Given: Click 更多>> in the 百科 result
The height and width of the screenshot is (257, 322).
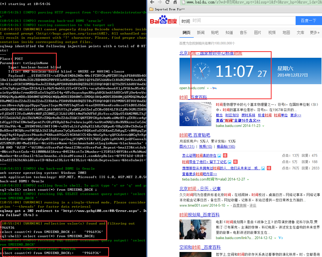Looking at the screenshot, I should (296, 115).
